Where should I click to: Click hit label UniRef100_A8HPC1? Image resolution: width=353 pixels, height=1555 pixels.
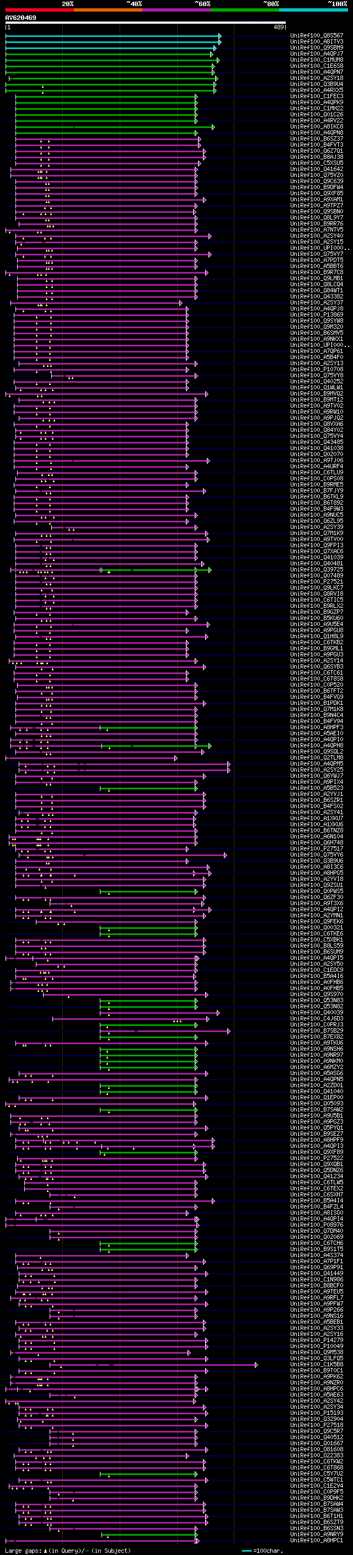tap(317, 1541)
